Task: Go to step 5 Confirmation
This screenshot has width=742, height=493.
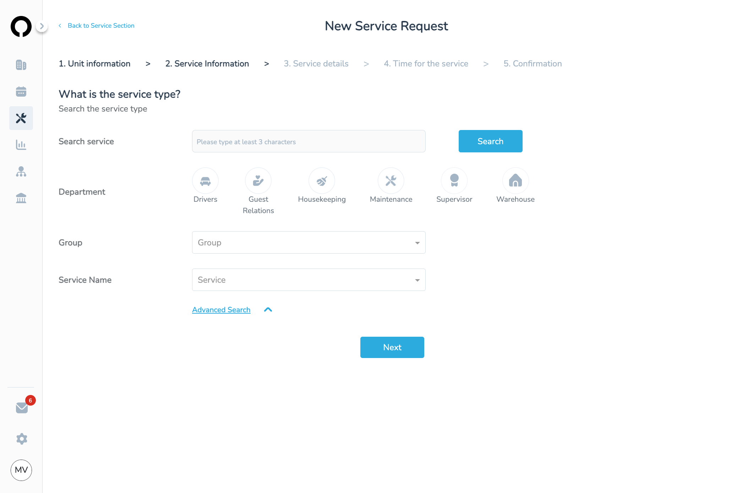Action: (x=533, y=64)
